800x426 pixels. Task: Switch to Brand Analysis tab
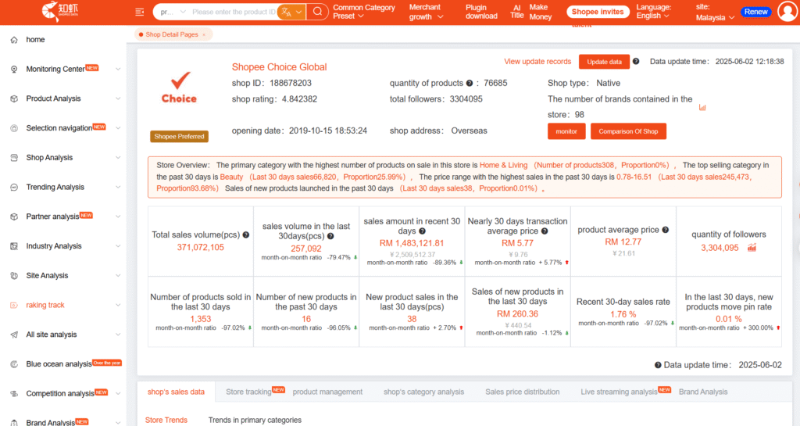pos(703,392)
